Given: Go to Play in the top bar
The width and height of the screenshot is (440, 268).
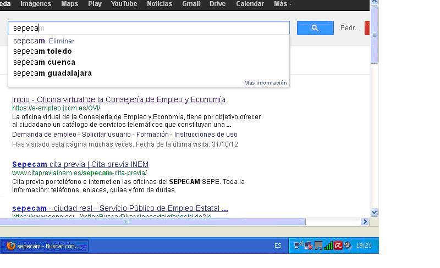Looking at the screenshot, I should 95,4.
